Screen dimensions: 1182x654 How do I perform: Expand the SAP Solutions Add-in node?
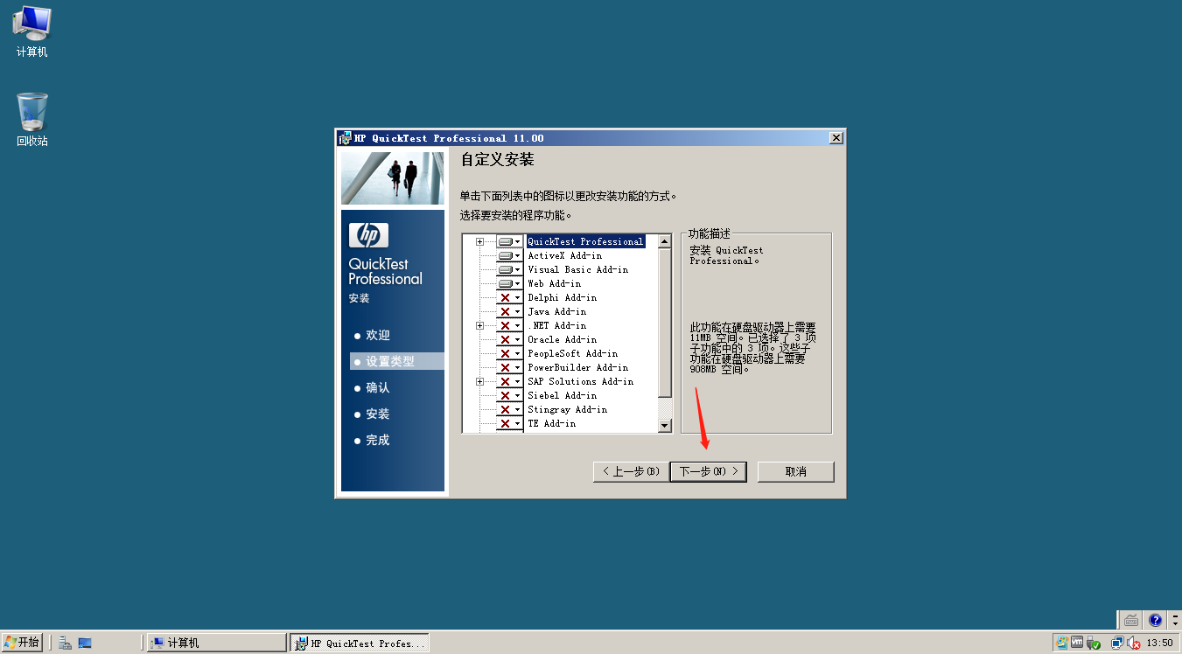479,381
